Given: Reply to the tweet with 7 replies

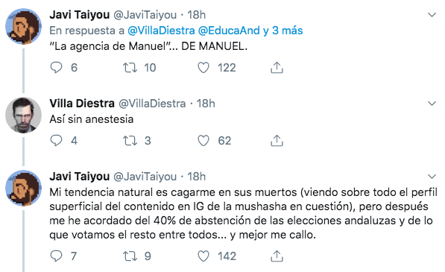Looking at the screenshot, I should [56, 256].
